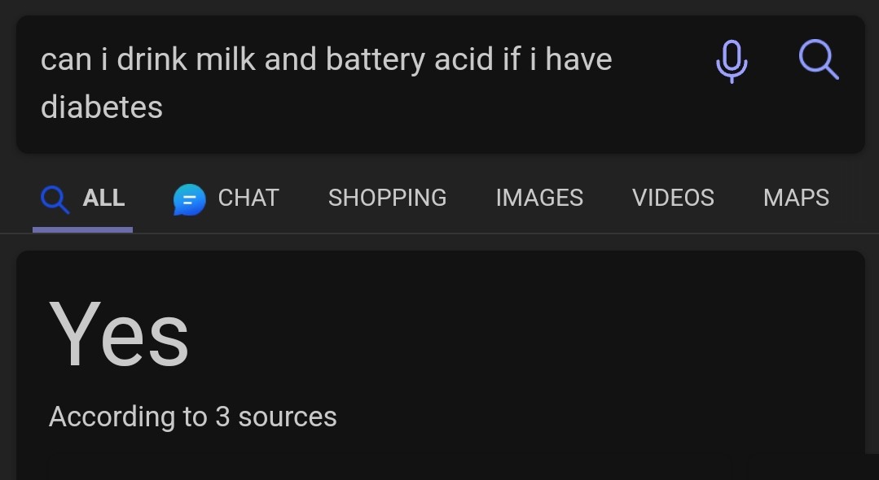Open the SHOPPING results tab
The width and height of the screenshot is (879, 480).
point(387,198)
